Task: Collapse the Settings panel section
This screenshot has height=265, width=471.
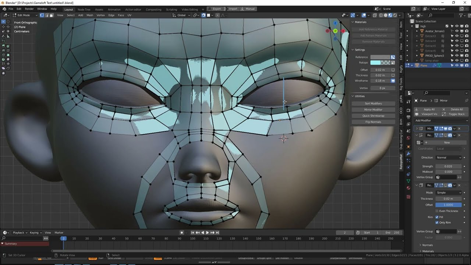Action: (x=353, y=50)
